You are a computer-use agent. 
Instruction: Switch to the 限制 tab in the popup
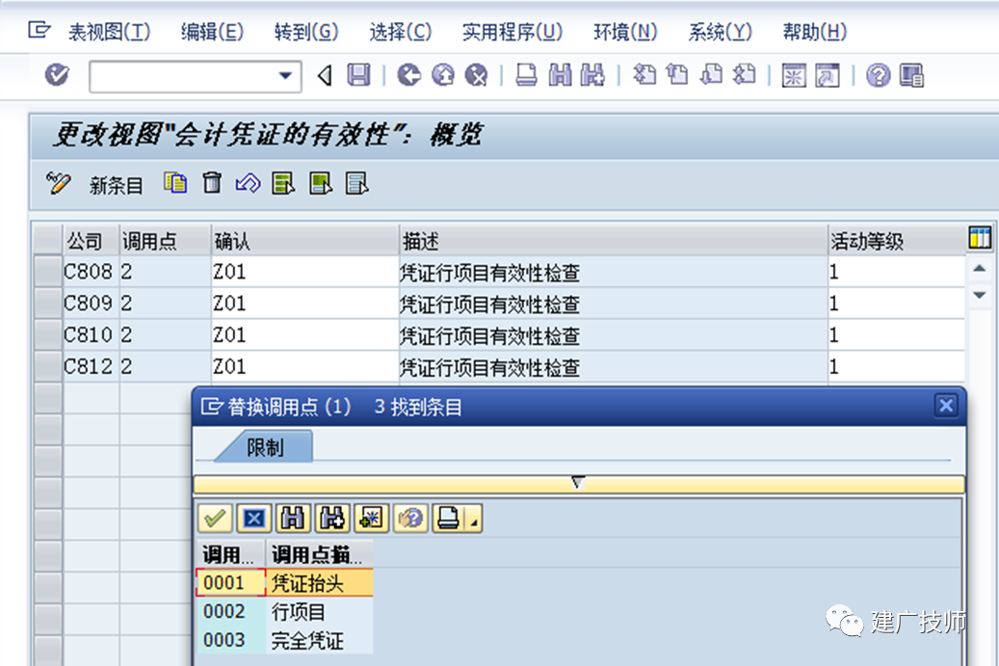pos(265,447)
